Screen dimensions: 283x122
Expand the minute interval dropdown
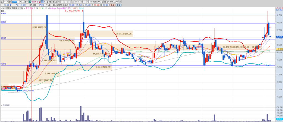click(x=87, y=2)
